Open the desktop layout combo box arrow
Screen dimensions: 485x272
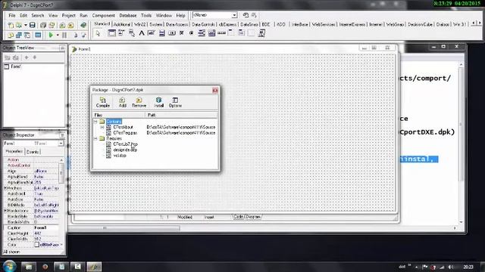coord(234,15)
